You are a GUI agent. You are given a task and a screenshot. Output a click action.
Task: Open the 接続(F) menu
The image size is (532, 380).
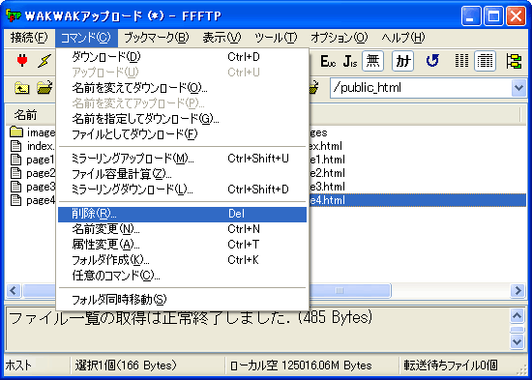pyautogui.click(x=29, y=38)
